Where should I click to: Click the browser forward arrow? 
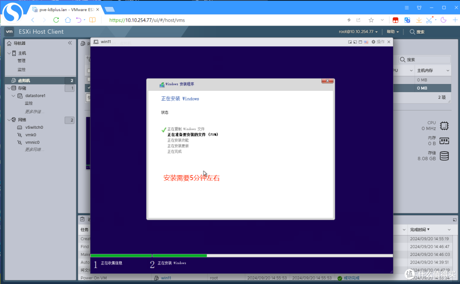point(44,20)
